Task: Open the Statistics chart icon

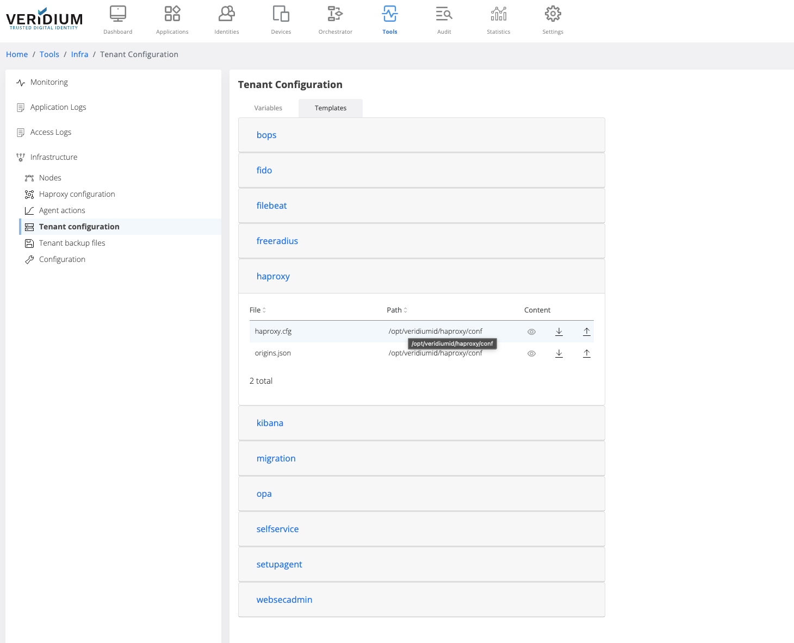Action: point(498,14)
